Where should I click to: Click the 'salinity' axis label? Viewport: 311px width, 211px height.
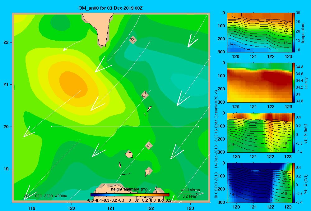coord(306,83)
